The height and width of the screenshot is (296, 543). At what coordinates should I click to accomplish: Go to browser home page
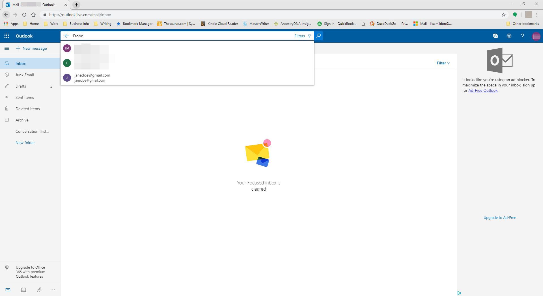coord(33,15)
